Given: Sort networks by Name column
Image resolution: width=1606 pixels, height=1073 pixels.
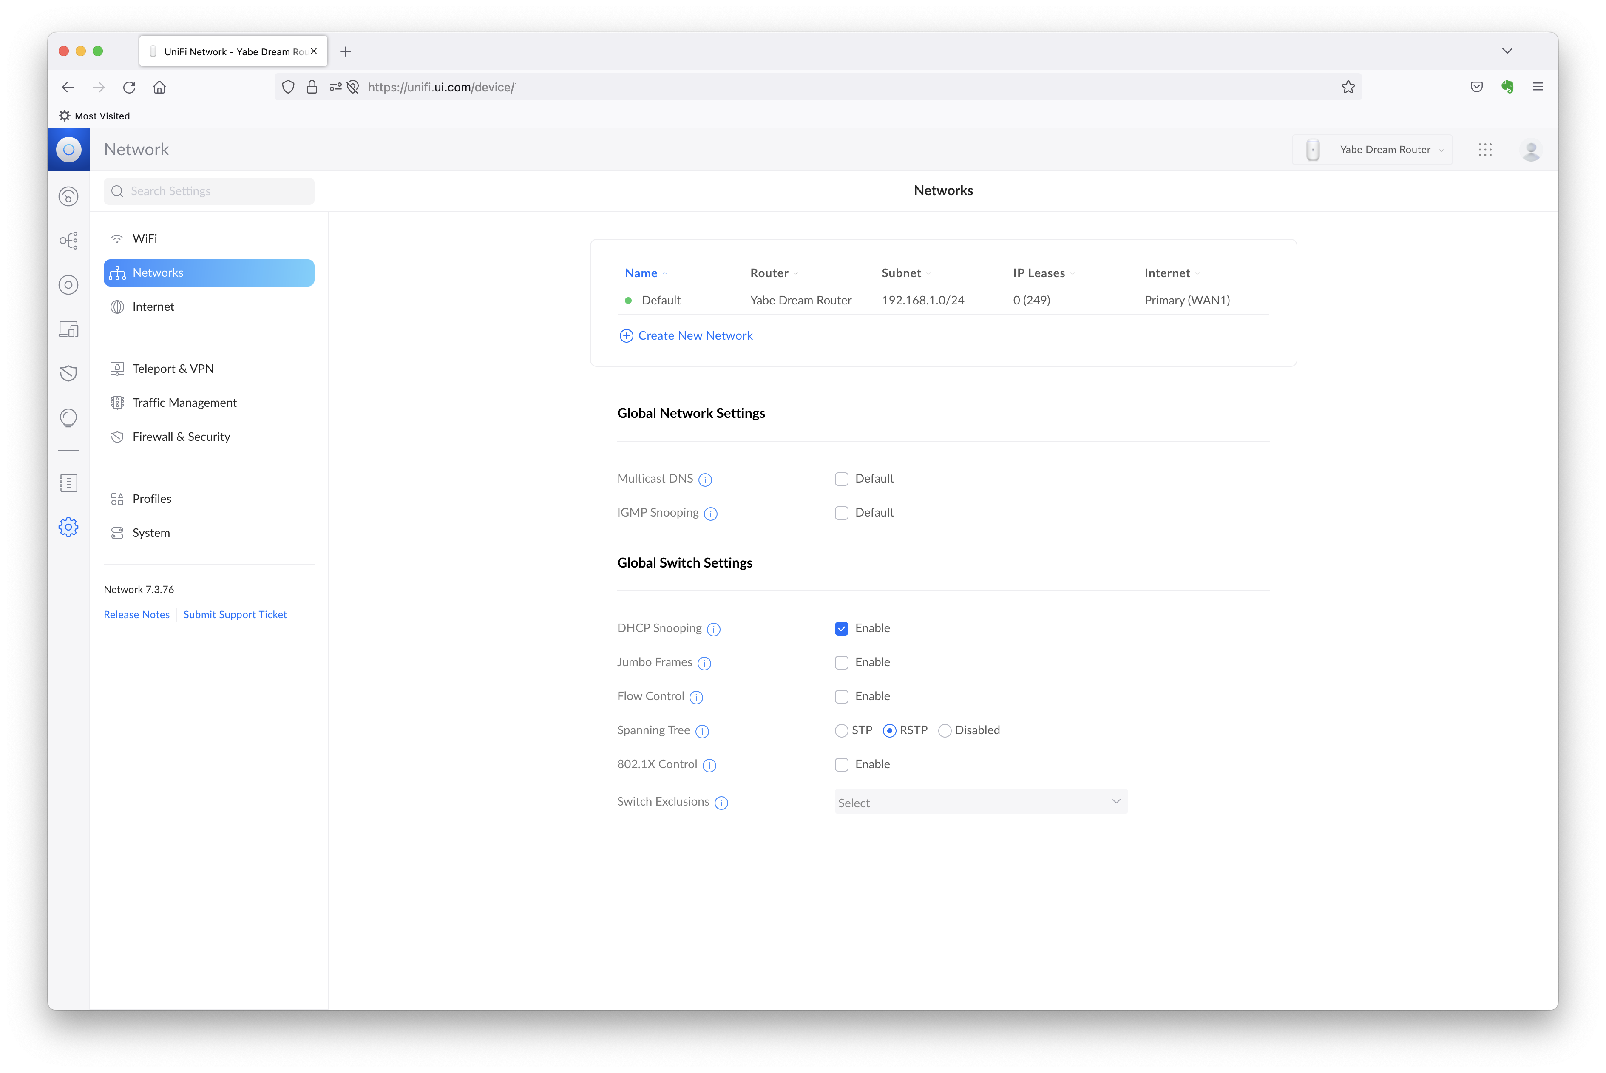Looking at the screenshot, I should pyautogui.click(x=645, y=273).
